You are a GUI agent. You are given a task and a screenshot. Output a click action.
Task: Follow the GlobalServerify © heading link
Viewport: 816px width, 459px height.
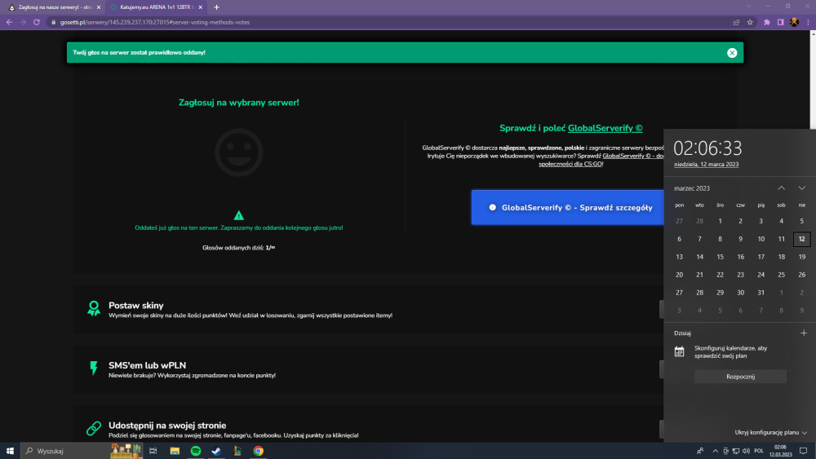coord(605,128)
